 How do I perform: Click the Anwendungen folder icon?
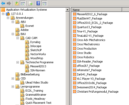13,18
